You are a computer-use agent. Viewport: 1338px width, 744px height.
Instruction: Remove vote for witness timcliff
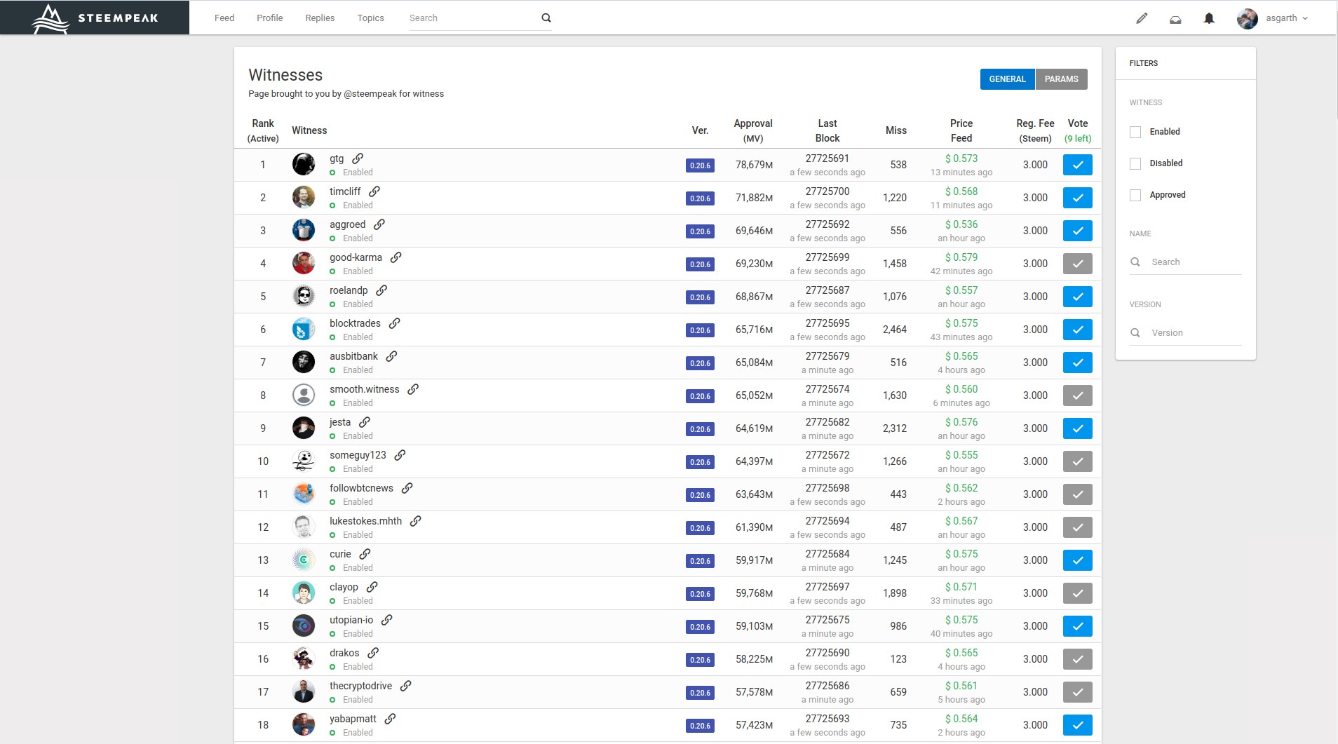tap(1077, 198)
